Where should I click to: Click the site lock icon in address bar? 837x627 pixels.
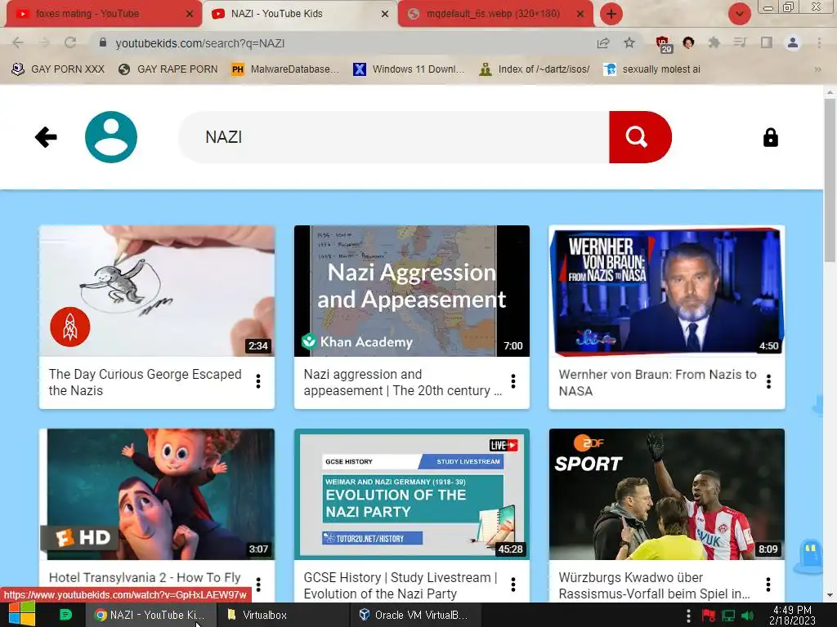(x=103, y=42)
